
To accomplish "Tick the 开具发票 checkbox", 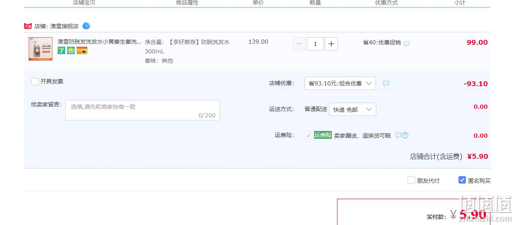I will [x=35, y=82].
